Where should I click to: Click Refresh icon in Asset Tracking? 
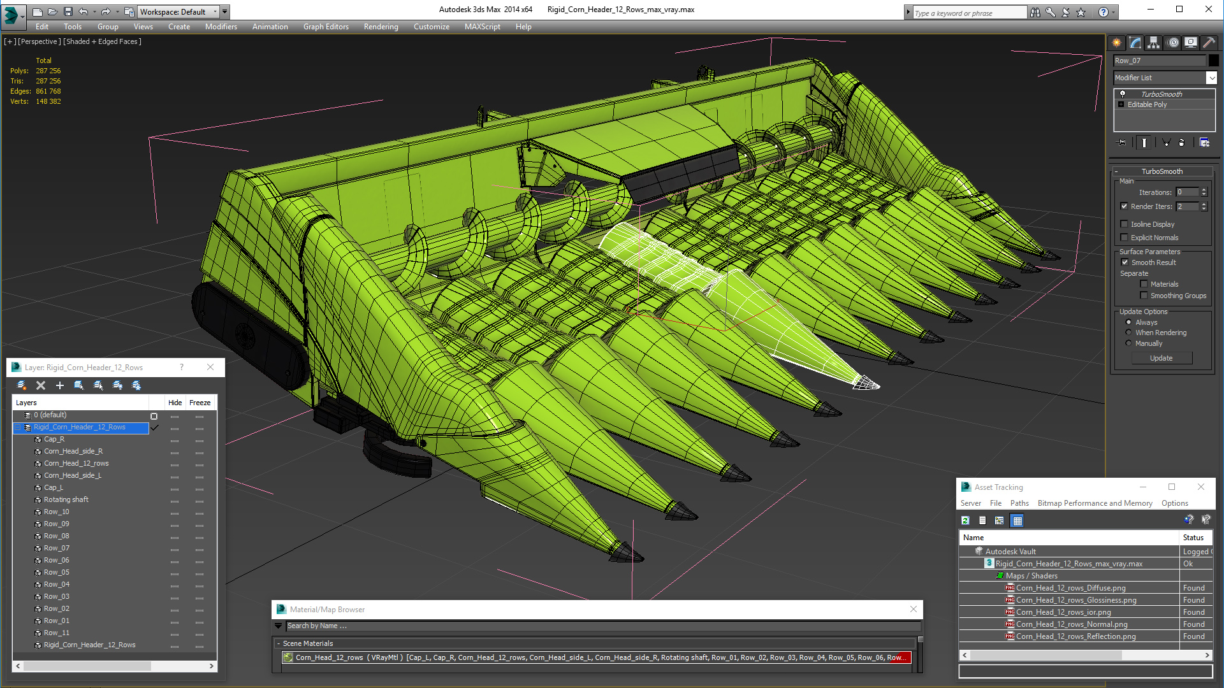click(966, 520)
